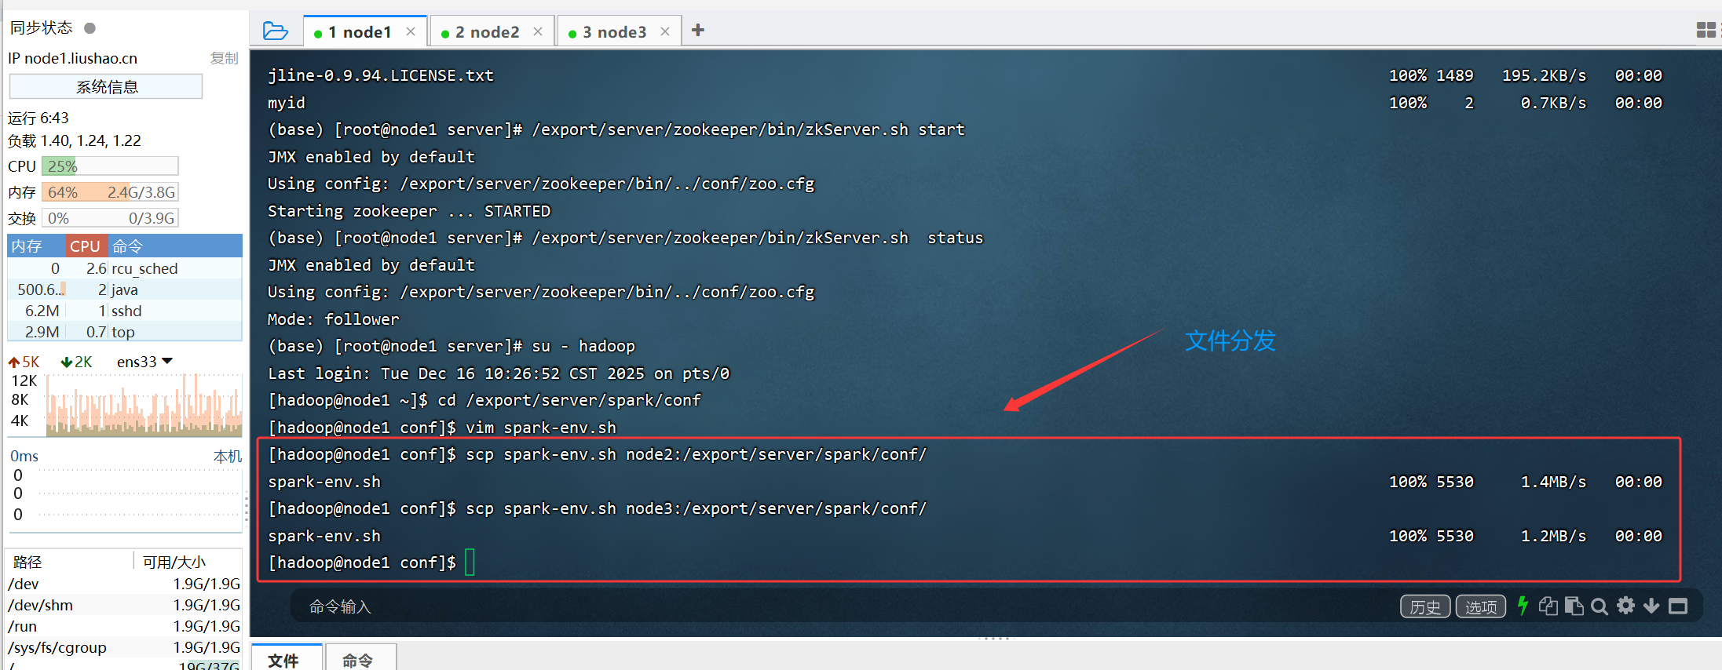Screen dimensions: 1722x670
Task: Click the download speed arrow 2K
Action: coord(76,362)
